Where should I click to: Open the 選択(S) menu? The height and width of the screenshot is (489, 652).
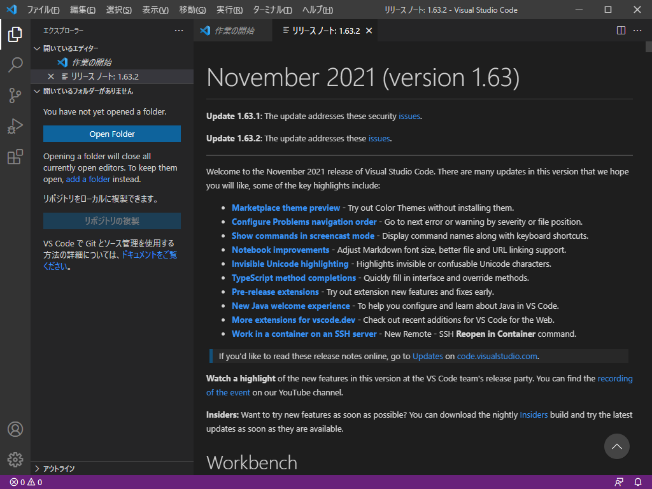119,10
